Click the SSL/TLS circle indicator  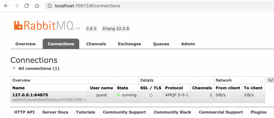(151, 95)
